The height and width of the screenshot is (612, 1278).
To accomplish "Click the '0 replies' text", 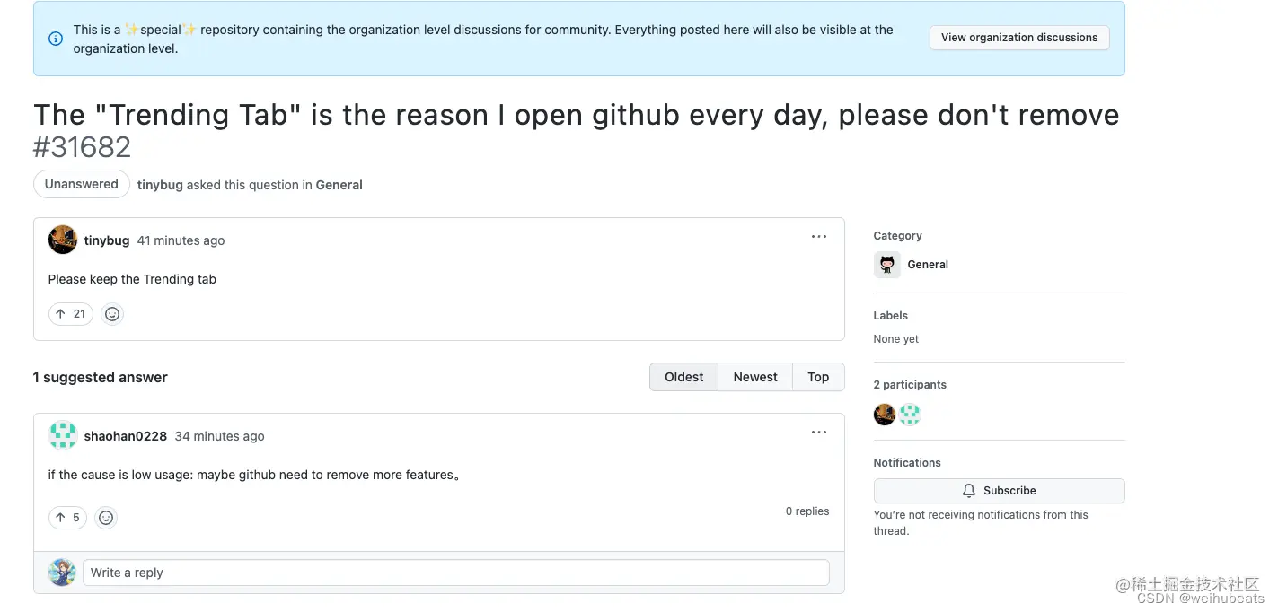I will coord(807,511).
